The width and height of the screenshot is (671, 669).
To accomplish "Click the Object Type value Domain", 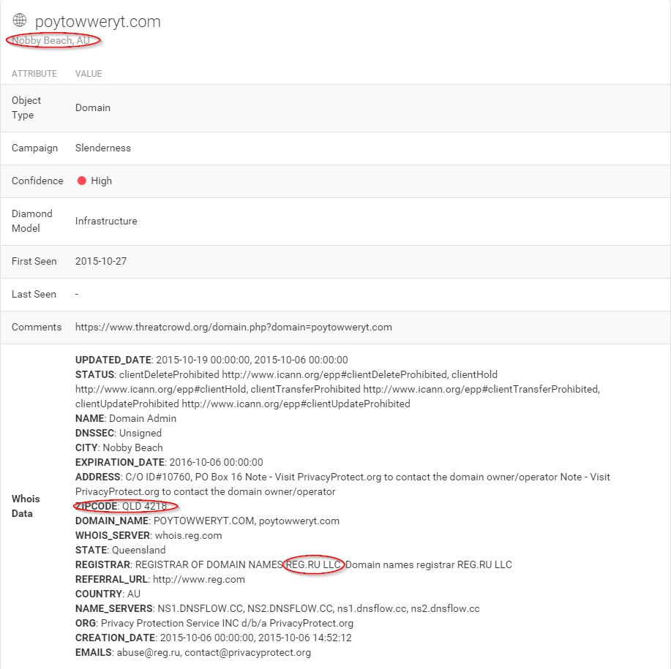I will (93, 107).
